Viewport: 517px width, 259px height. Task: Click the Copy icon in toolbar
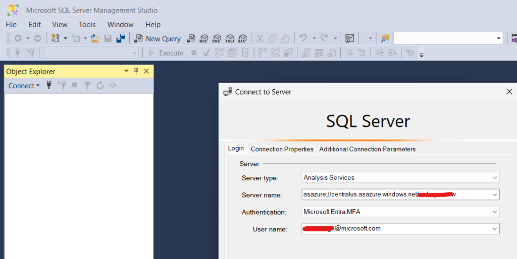tap(272, 38)
